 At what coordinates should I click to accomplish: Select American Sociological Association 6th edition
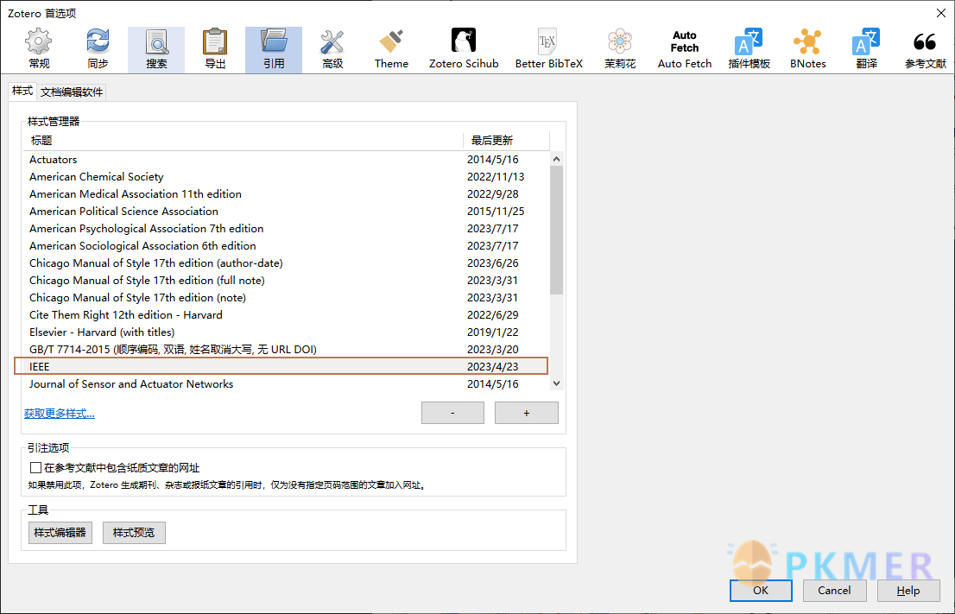pos(287,245)
